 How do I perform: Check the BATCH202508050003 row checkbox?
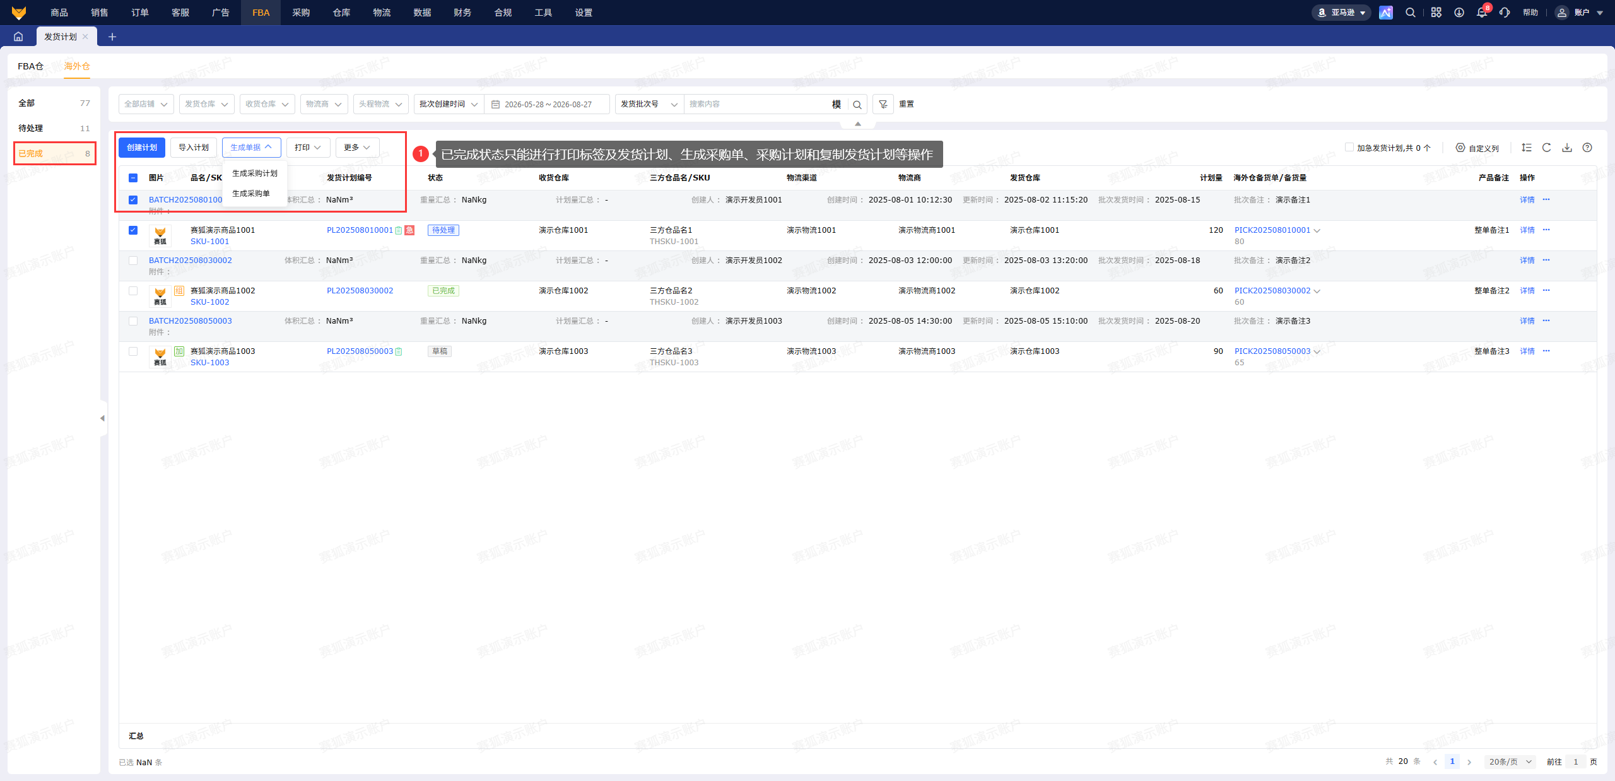(133, 321)
